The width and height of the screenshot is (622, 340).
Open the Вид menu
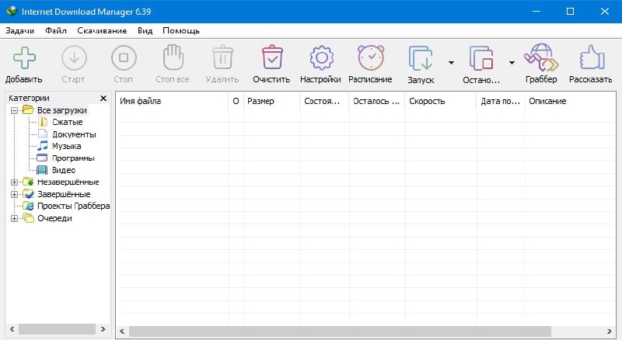click(x=145, y=30)
